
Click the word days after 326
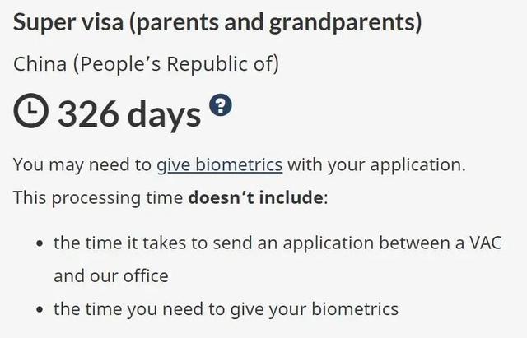point(165,113)
